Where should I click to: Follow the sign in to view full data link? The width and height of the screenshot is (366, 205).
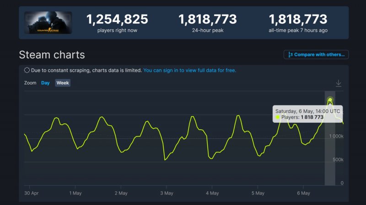point(189,71)
